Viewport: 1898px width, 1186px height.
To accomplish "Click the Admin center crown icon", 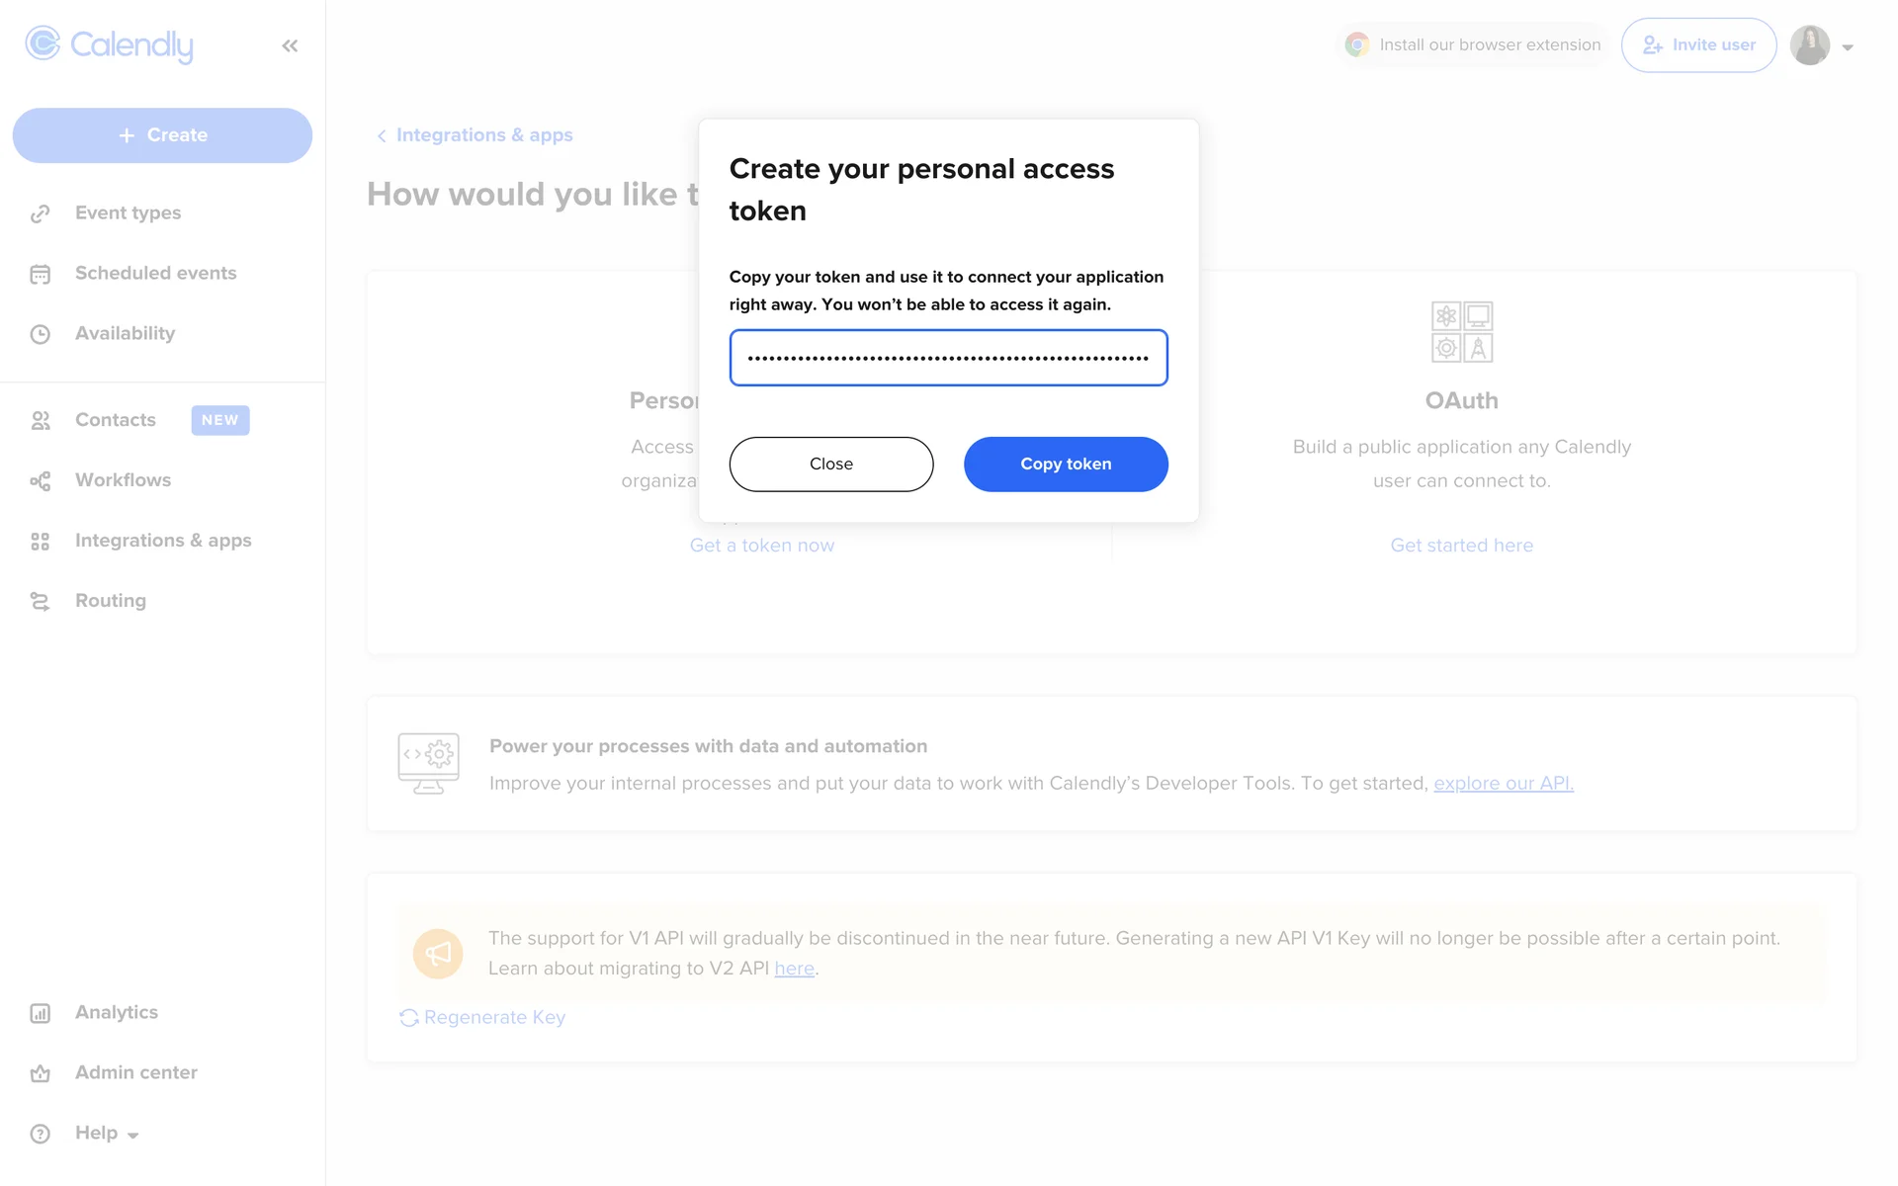I will [41, 1073].
